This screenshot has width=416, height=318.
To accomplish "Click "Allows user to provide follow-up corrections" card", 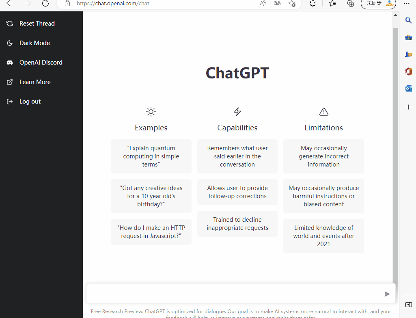I will click(x=237, y=192).
